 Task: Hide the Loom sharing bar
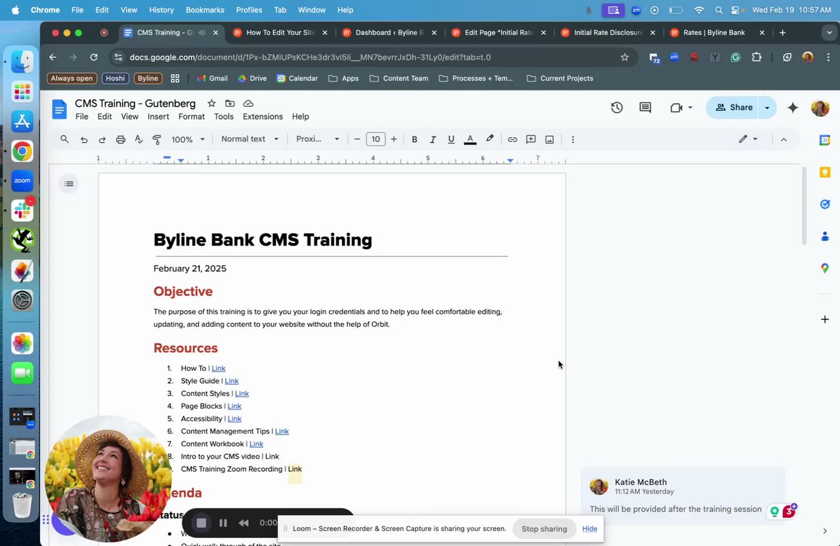point(589,529)
